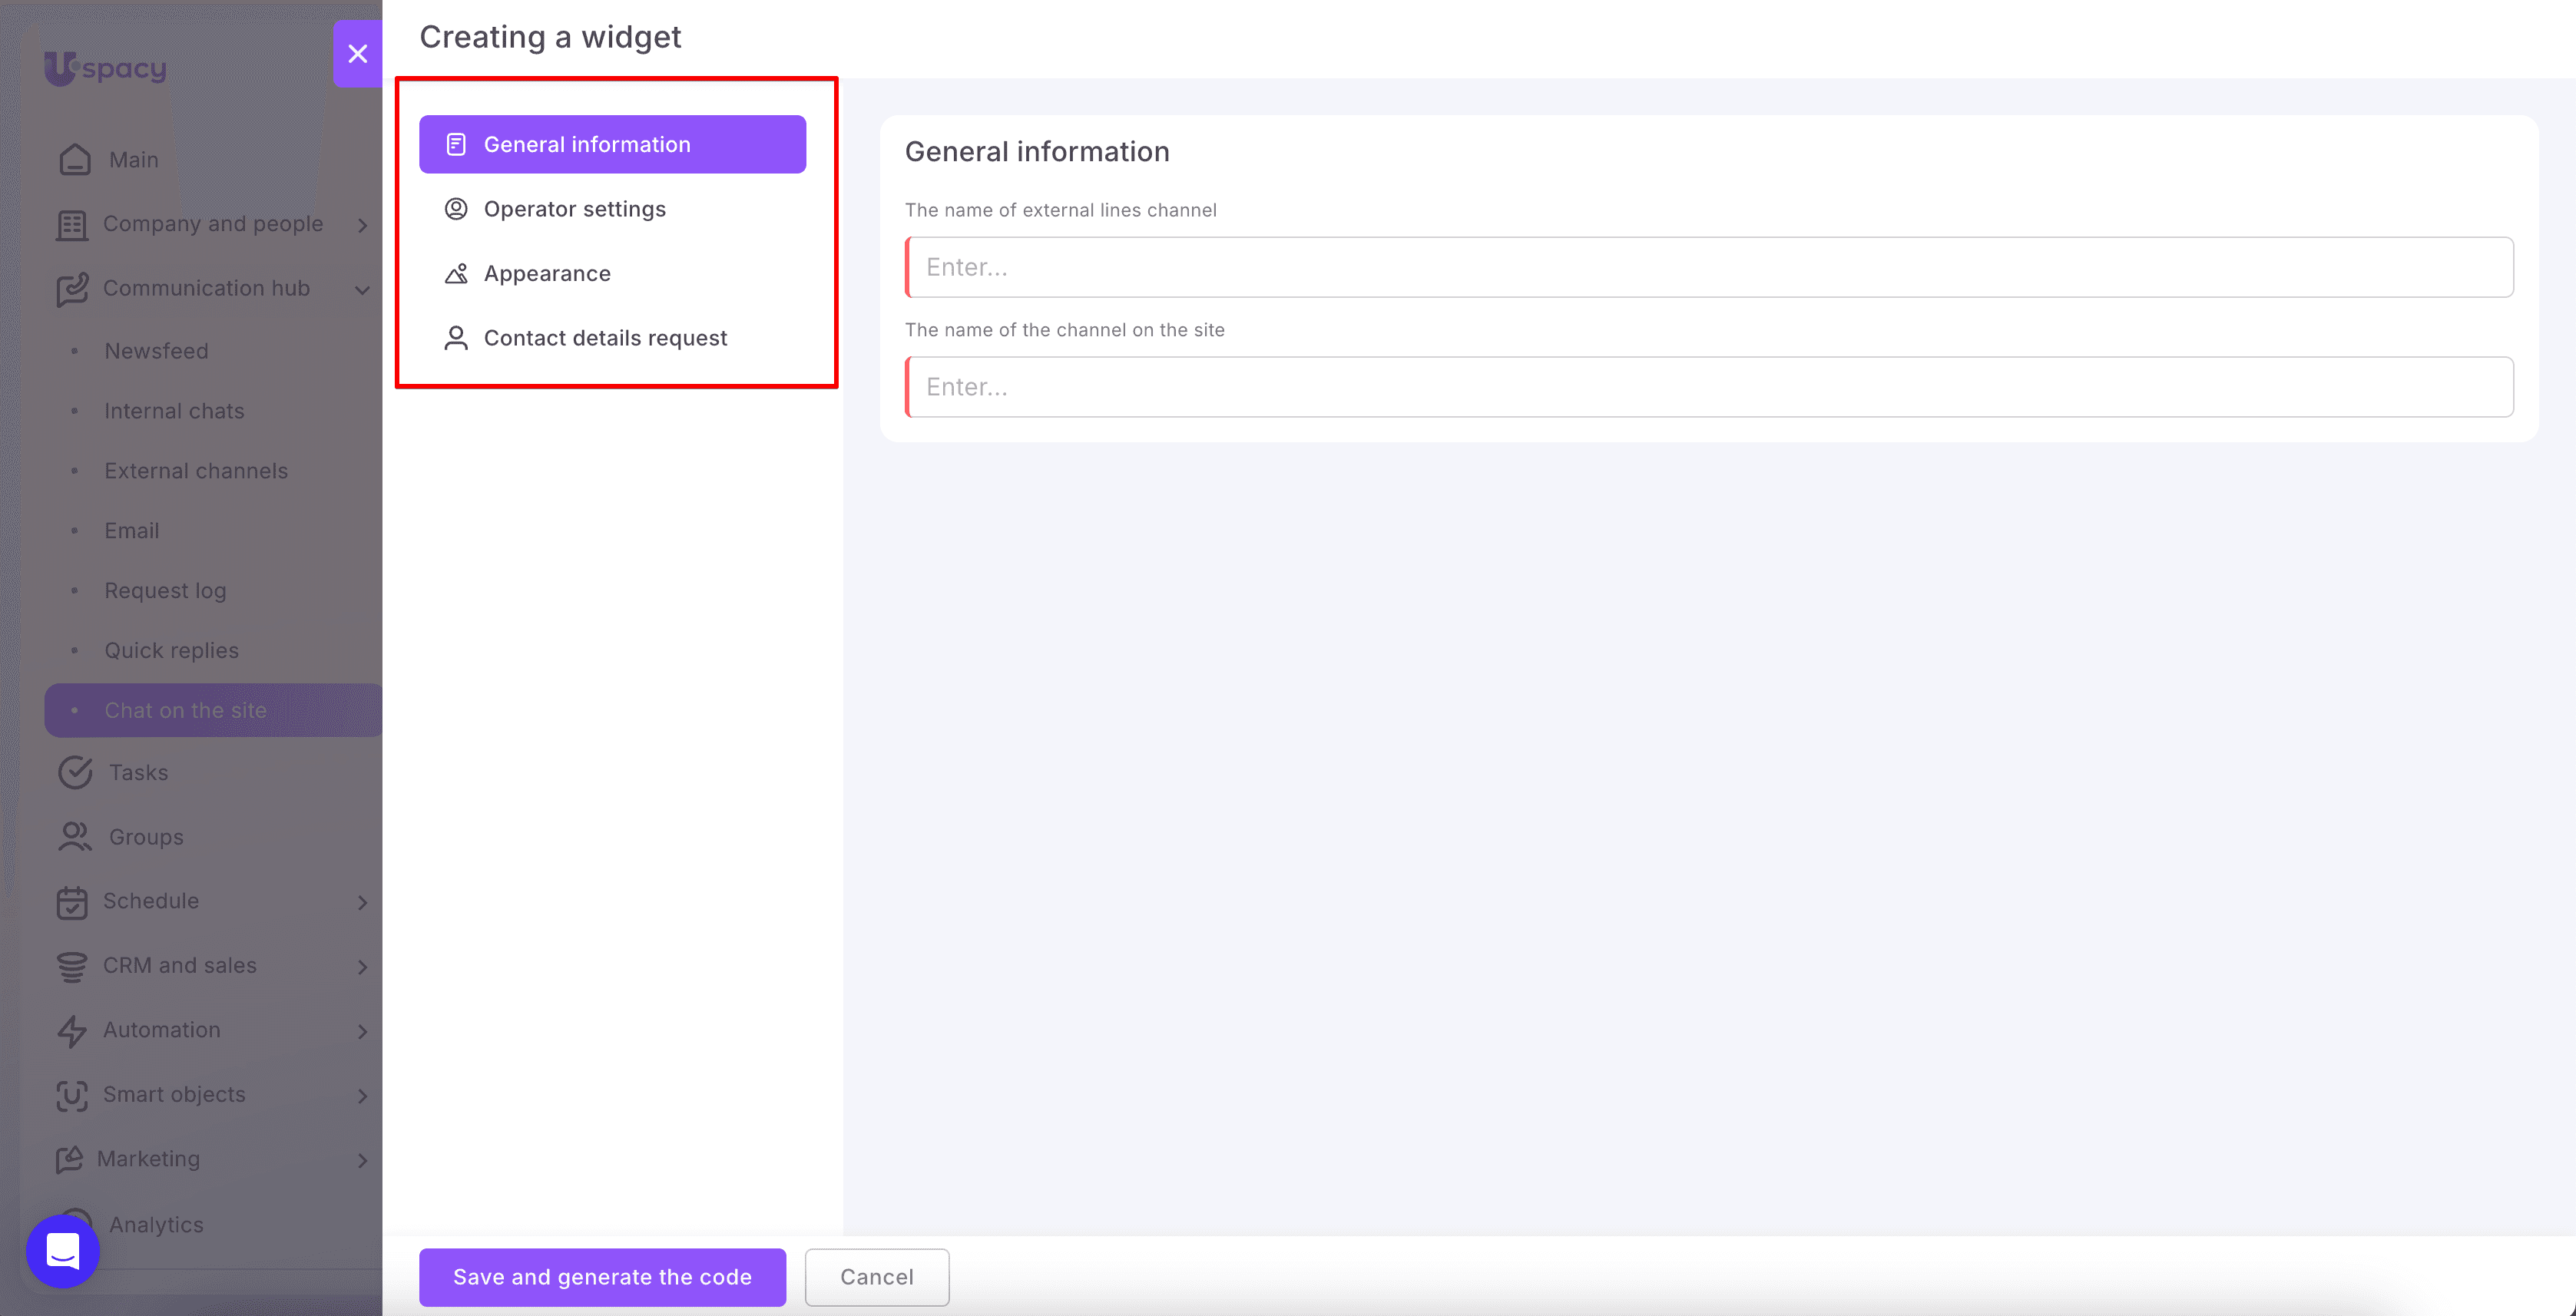
Task: Expand the Company and people submenu chevron
Action: (362, 225)
